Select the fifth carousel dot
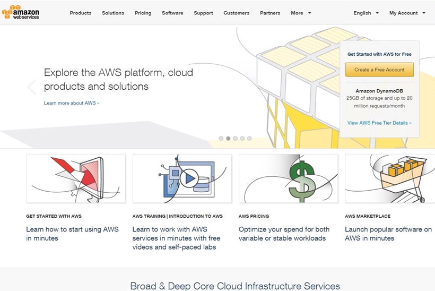 pos(249,138)
